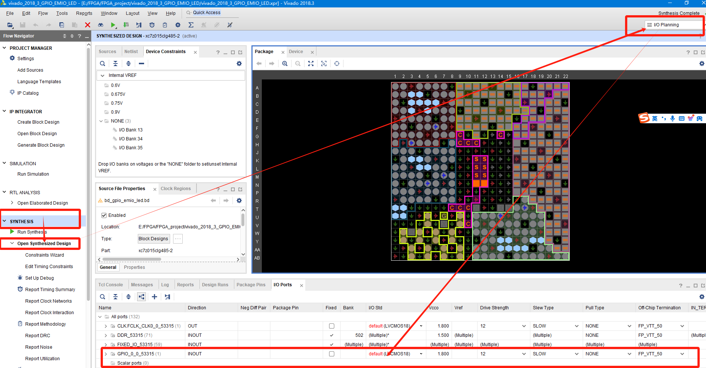Click the red X cancel toolbar icon
This screenshot has width=706, height=368.
pos(88,25)
